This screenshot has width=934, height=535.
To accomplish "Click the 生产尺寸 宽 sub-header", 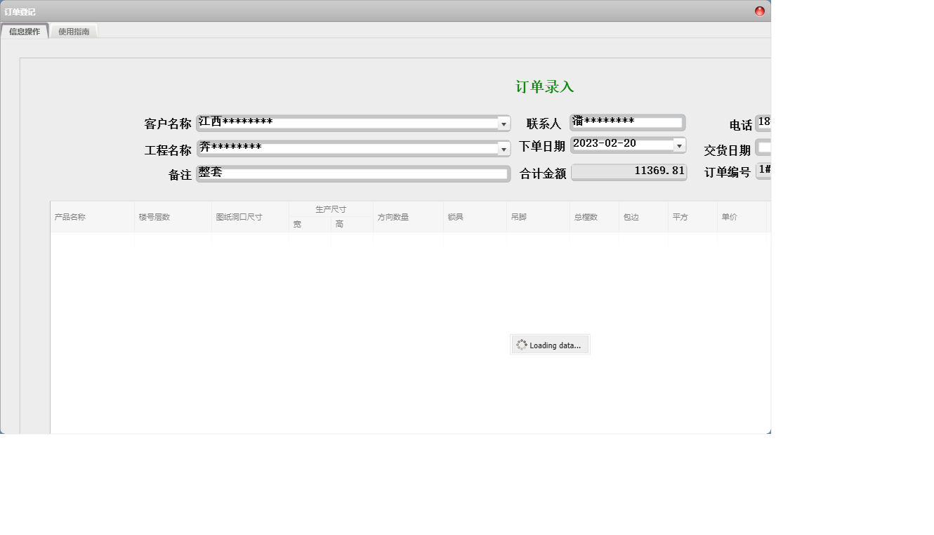I will coord(298,223).
